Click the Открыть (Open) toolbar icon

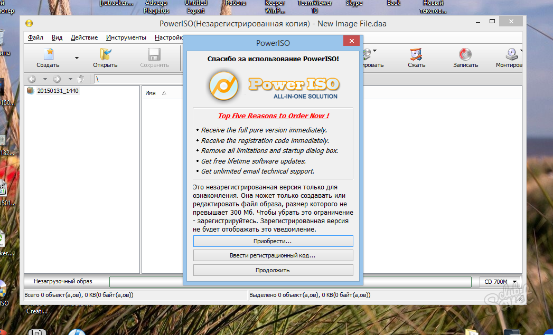pos(105,58)
